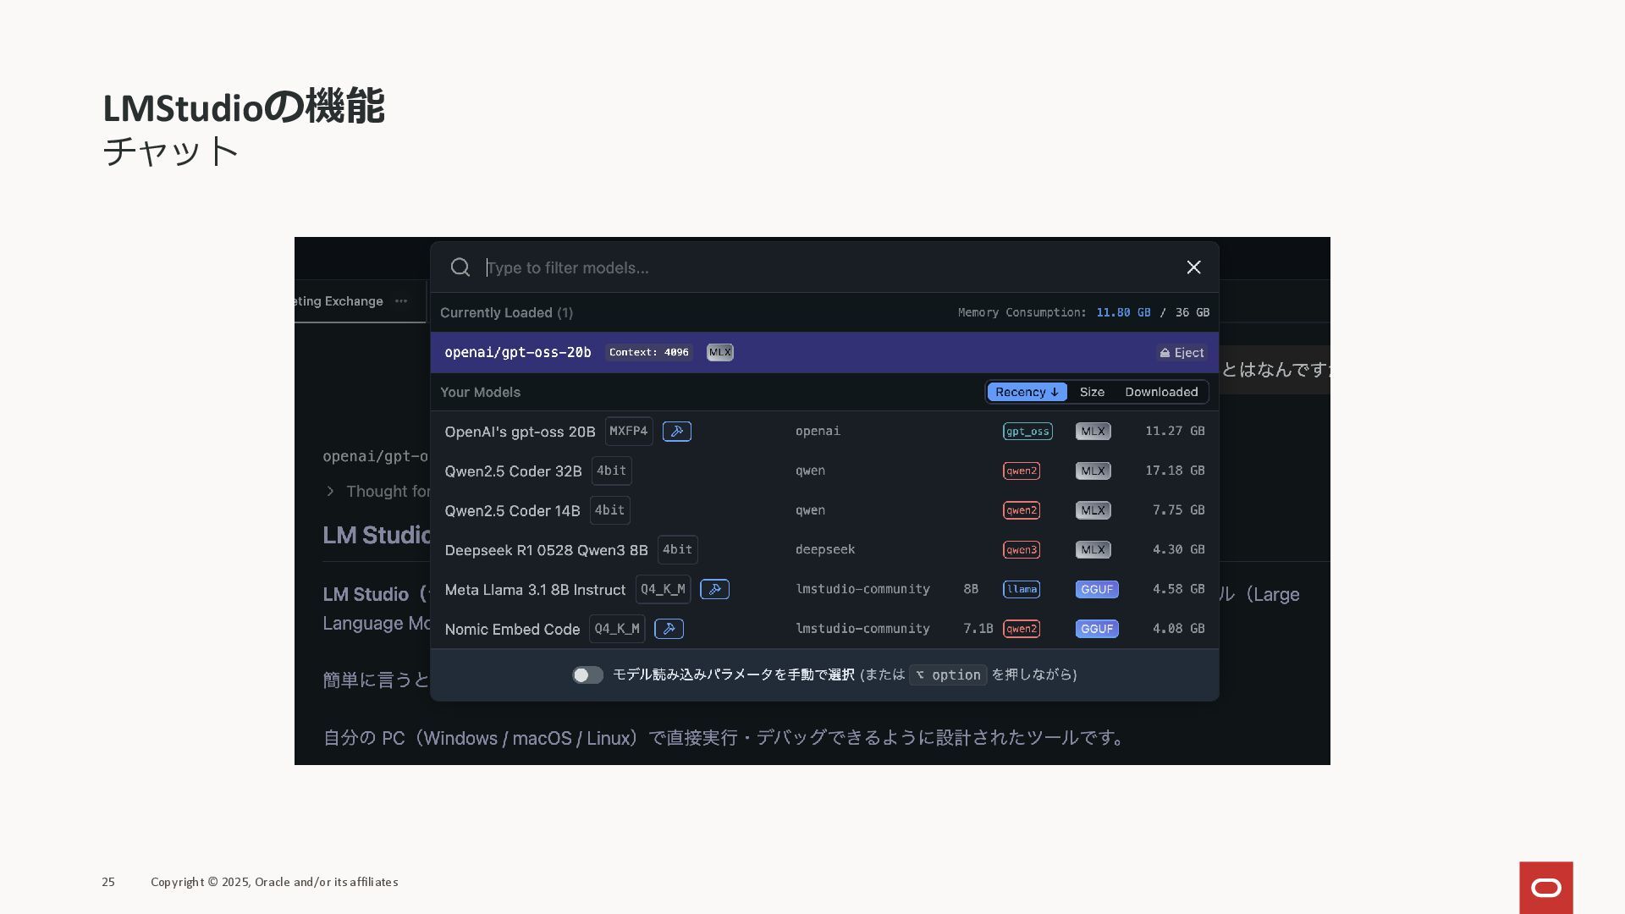Click tool-use icon on Meta Llama 3.1 row

pyautogui.click(x=714, y=589)
